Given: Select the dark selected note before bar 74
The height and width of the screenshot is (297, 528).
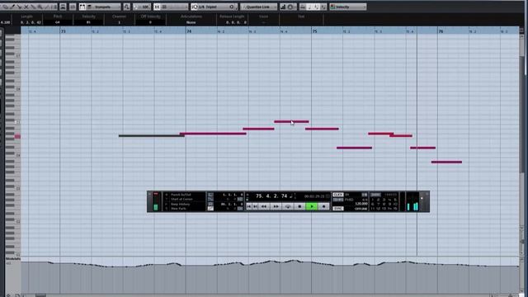Looking at the screenshot, I should (152, 135).
